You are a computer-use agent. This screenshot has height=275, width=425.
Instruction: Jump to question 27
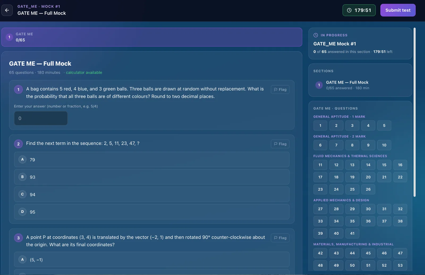pyautogui.click(x=320, y=209)
